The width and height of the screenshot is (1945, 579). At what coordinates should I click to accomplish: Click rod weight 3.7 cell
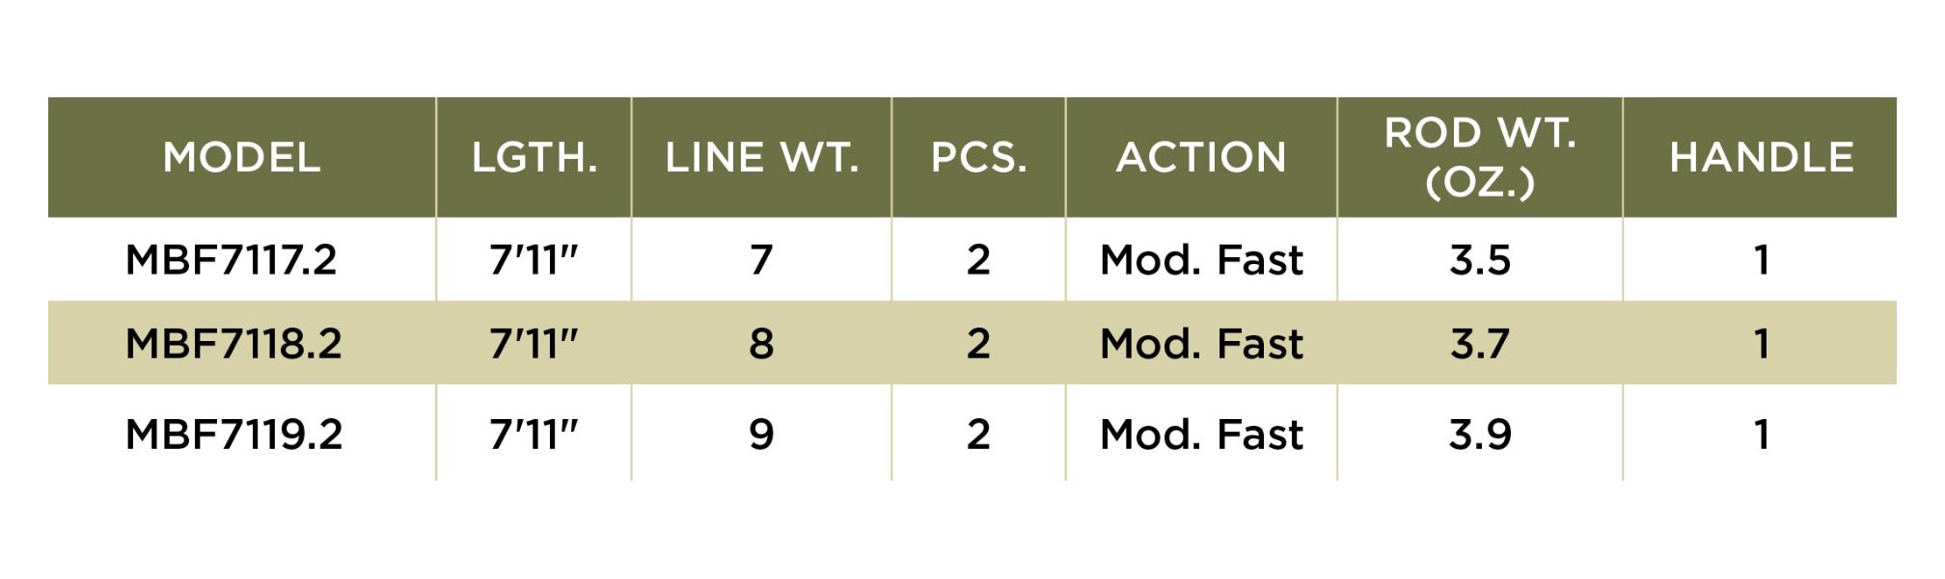pyautogui.click(x=1480, y=344)
